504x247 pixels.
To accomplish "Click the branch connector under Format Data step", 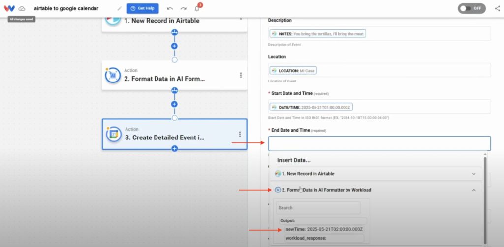I will click(175, 90).
